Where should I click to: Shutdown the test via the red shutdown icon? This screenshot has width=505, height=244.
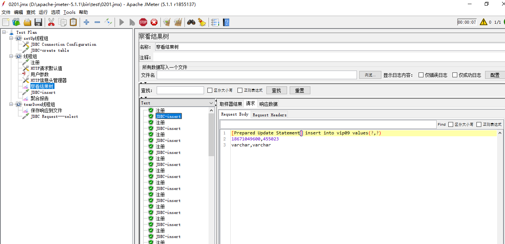(154, 22)
